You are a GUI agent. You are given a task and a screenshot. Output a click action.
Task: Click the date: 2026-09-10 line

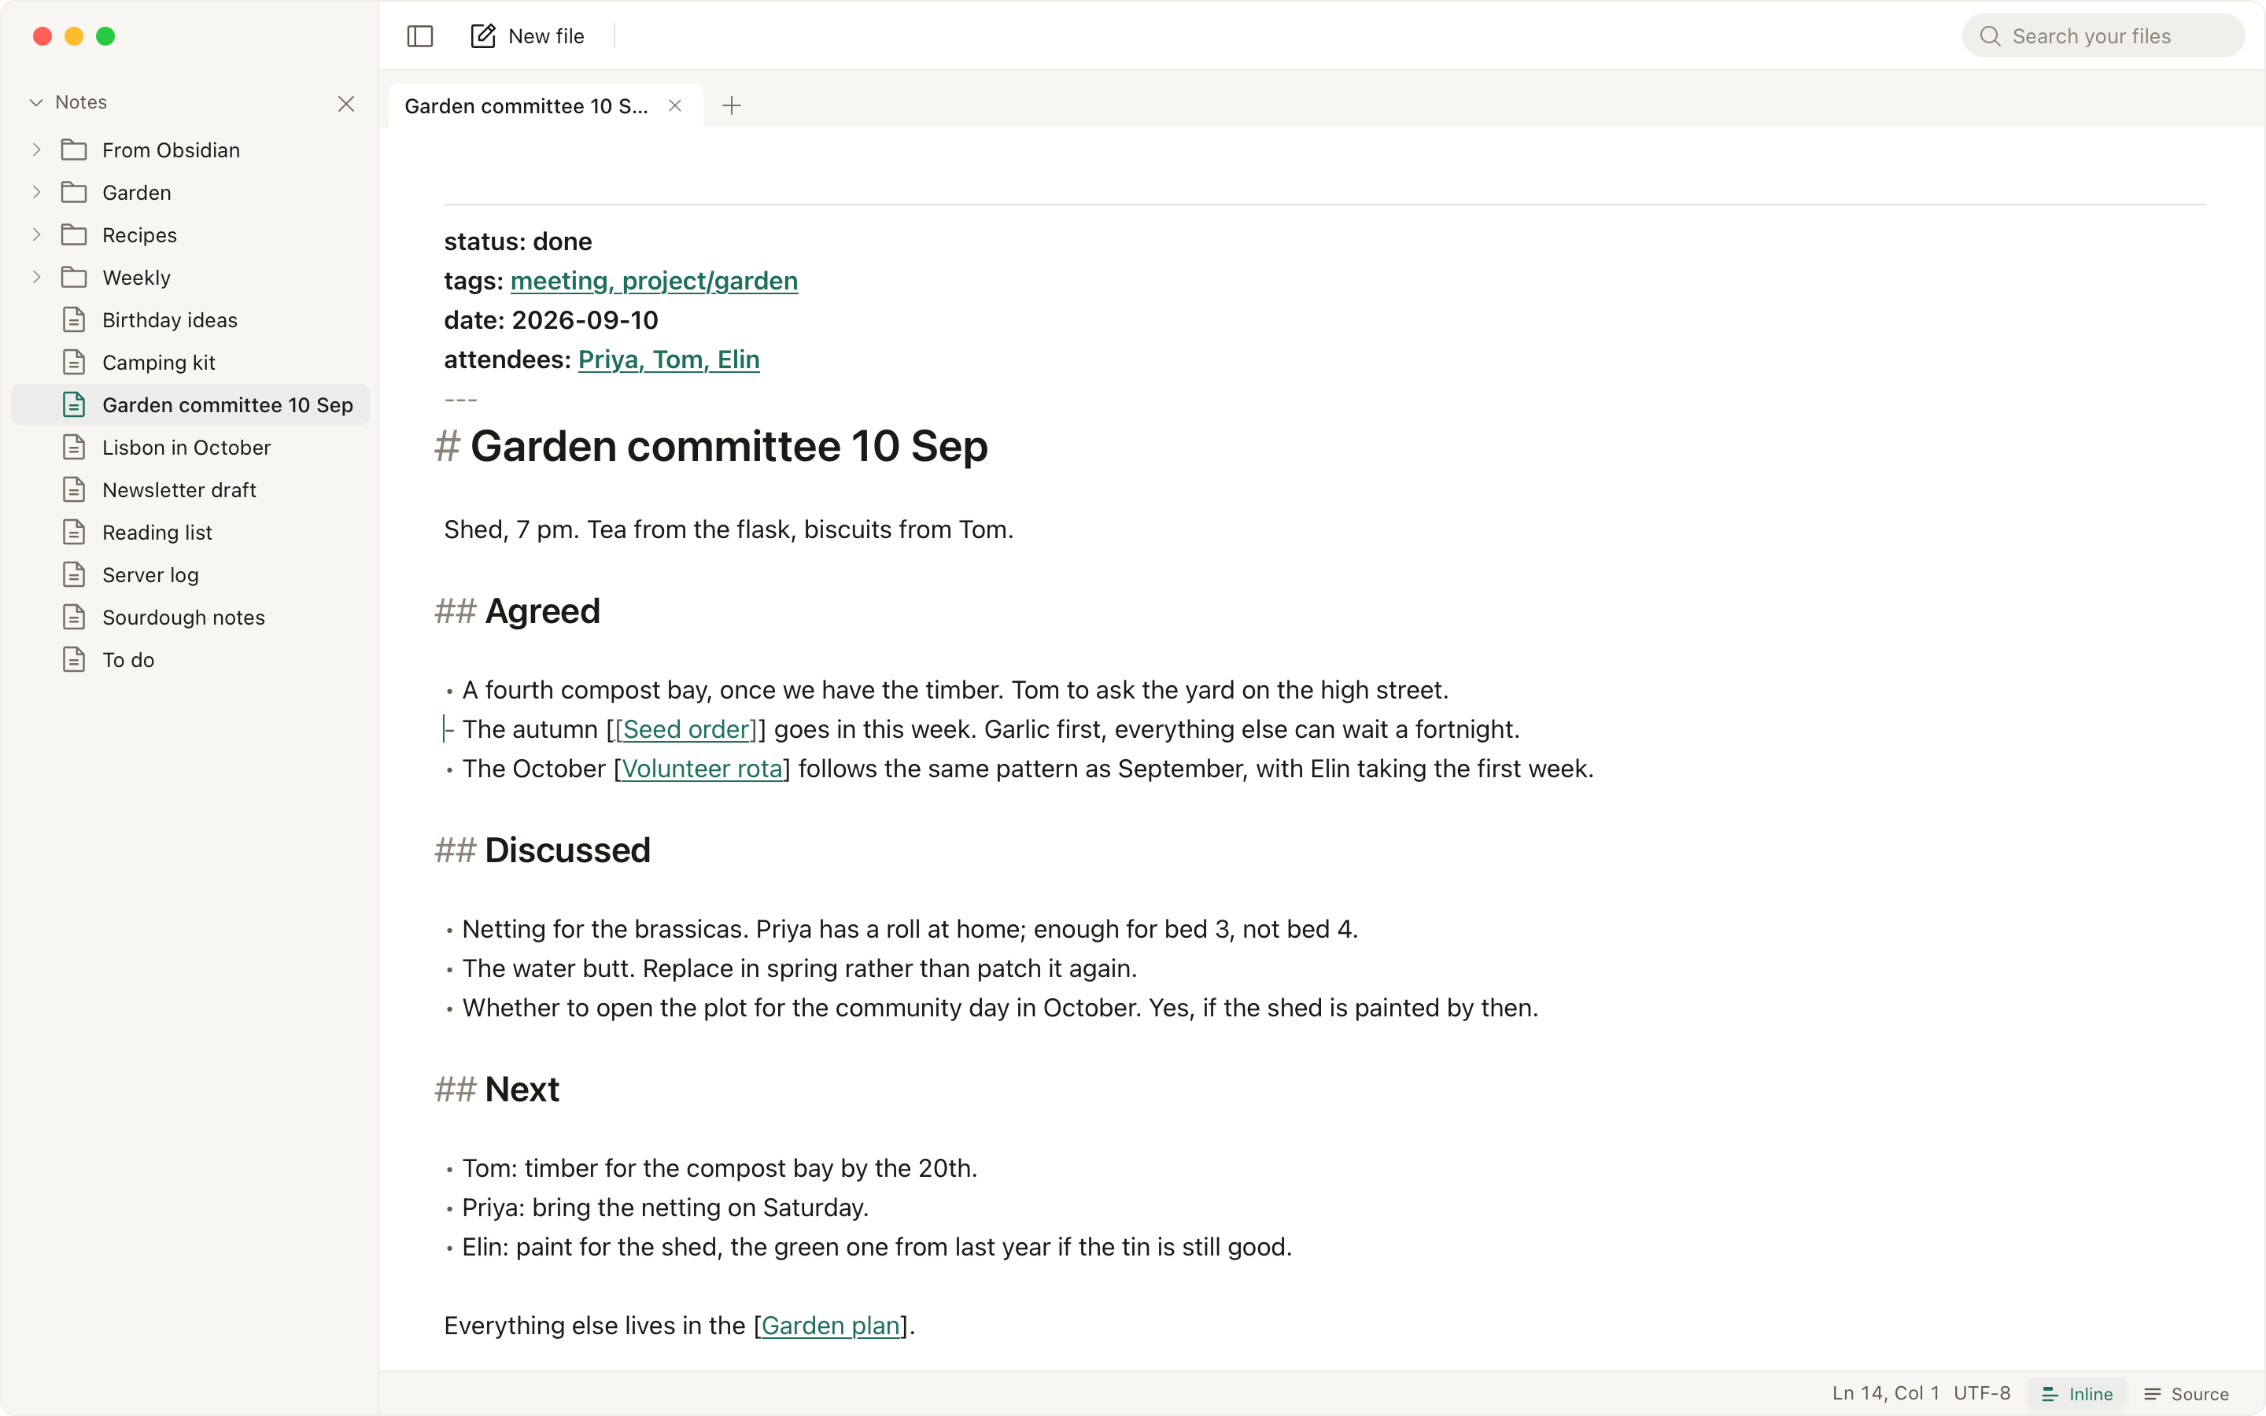[x=551, y=319]
